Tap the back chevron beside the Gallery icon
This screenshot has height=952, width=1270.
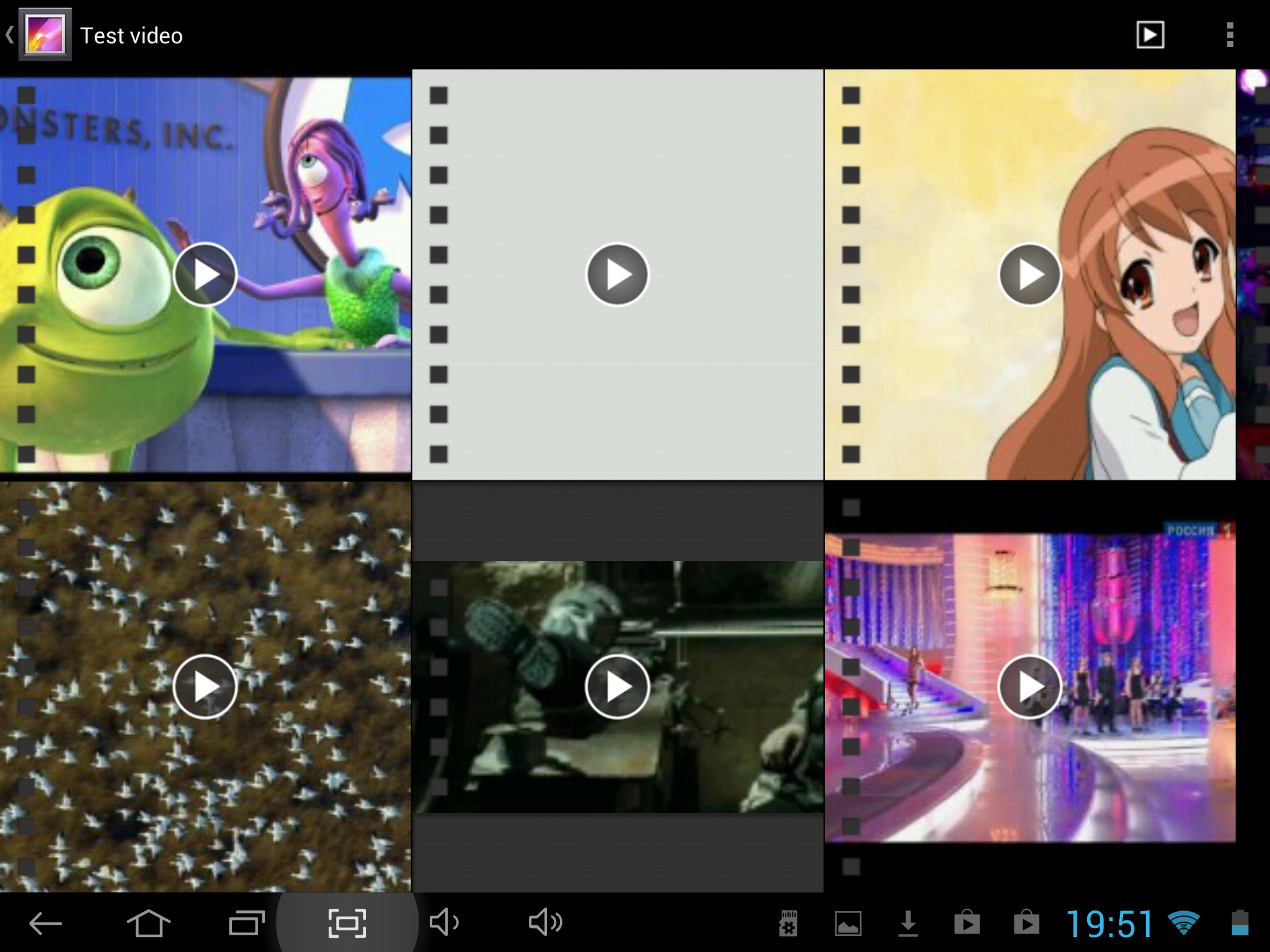(9, 35)
